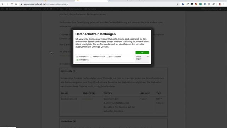Viewport: 227px width, 128px height.
Task: Open the updates counter in admin bar
Action: coord(46,9)
